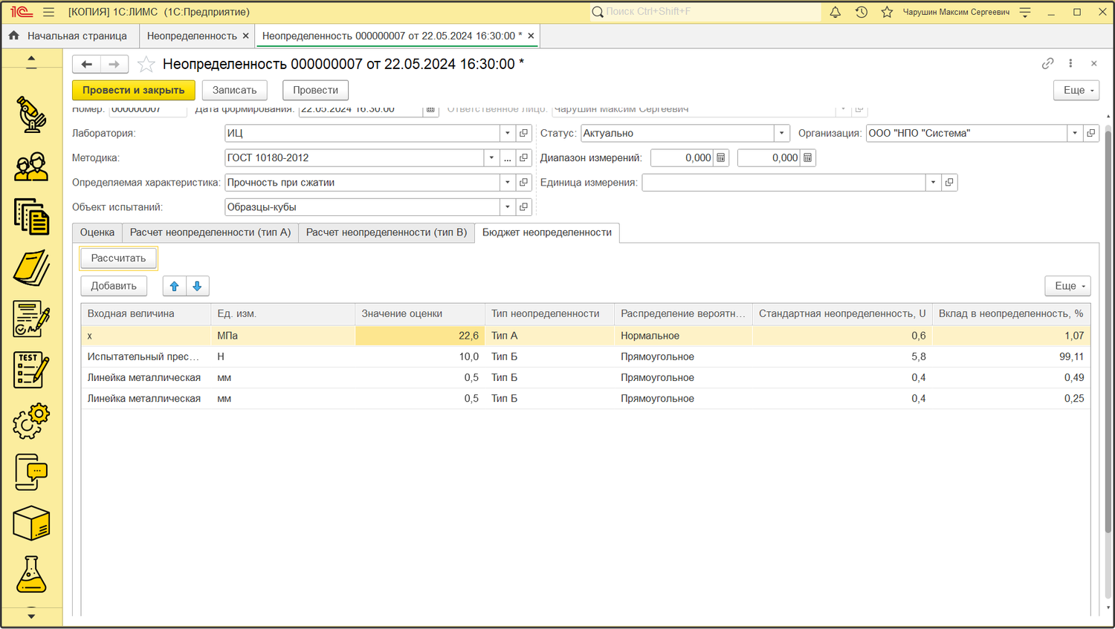Open calculator for first Диапазон измерений field

(720, 158)
